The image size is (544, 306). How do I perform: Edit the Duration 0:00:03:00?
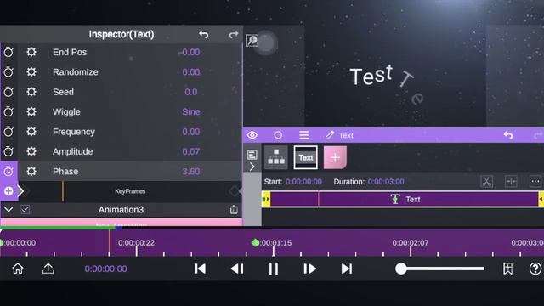(386, 182)
